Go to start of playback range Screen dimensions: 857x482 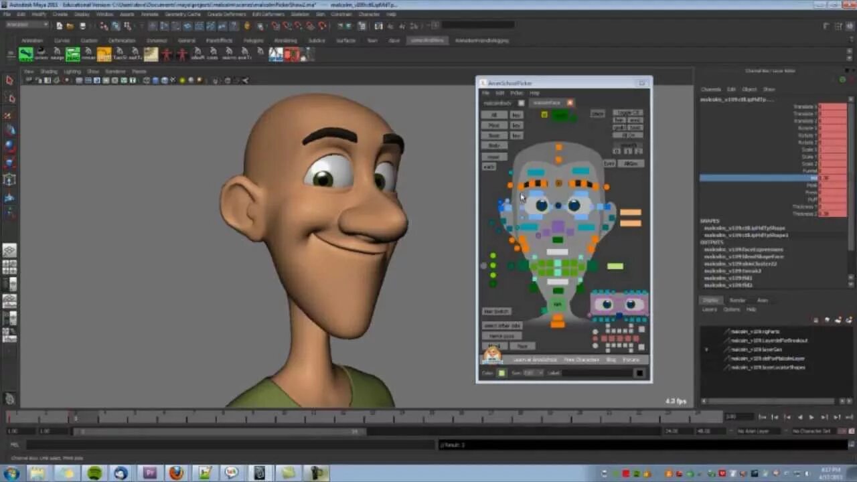pyautogui.click(x=763, y=417)
